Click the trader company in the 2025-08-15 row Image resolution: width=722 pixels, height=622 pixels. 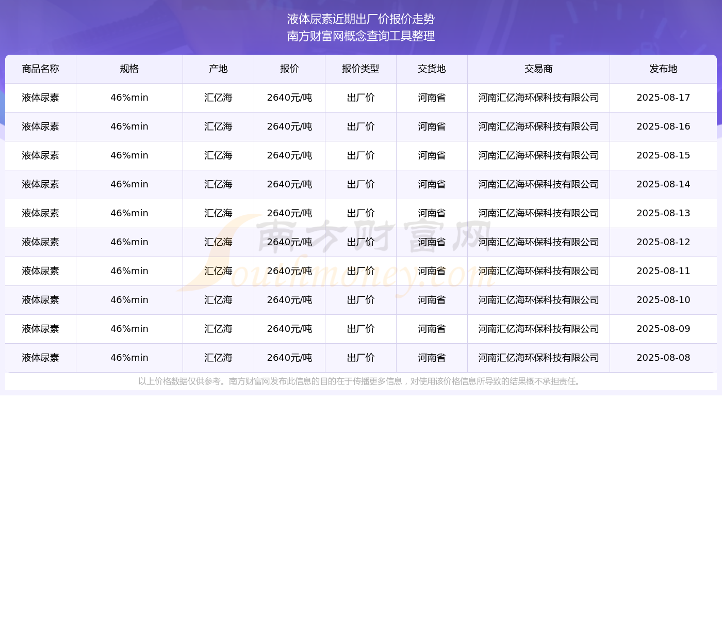(538, 155)
